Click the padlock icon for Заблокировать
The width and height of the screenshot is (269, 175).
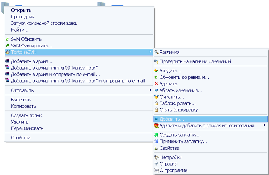tap(156, 103)
